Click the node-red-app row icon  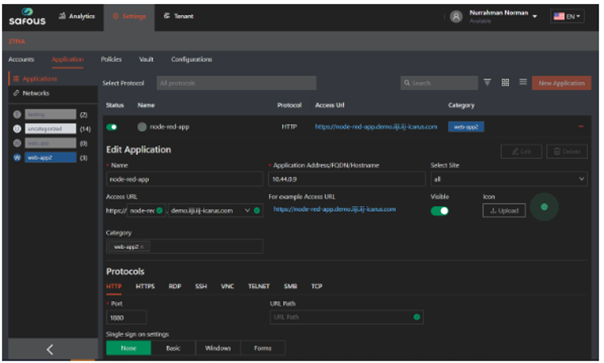click(142, 127)
